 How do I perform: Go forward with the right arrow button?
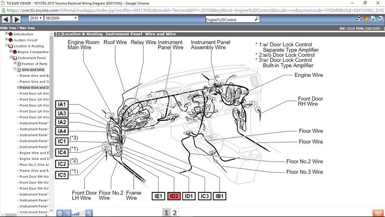click(x=16, y=19)
